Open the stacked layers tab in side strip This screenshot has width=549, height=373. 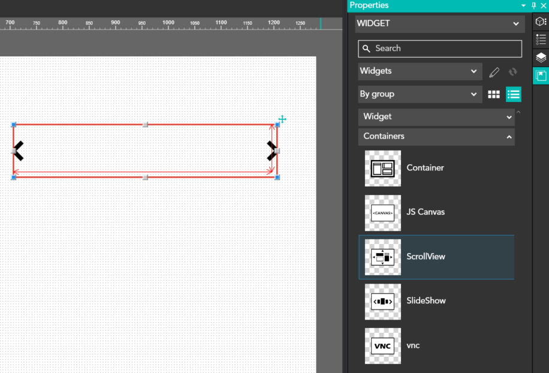pyautogui.click(x=541, y=58)
